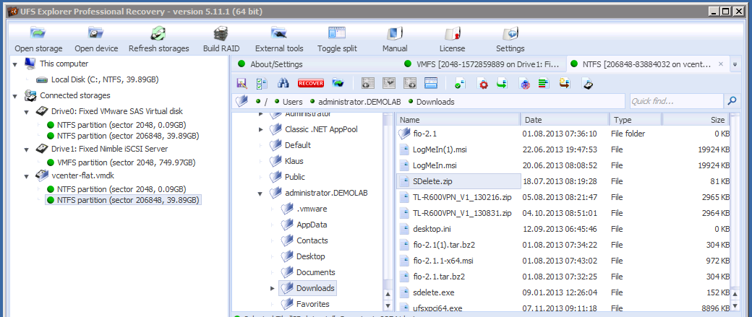Image resolution: width=752 pixels, height=317 pixels.
Task: Open the Manual
Action: coord(395,39)
